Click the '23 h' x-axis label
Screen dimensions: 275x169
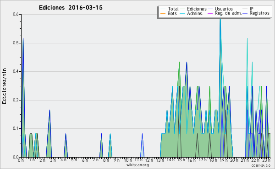[267, 160]
